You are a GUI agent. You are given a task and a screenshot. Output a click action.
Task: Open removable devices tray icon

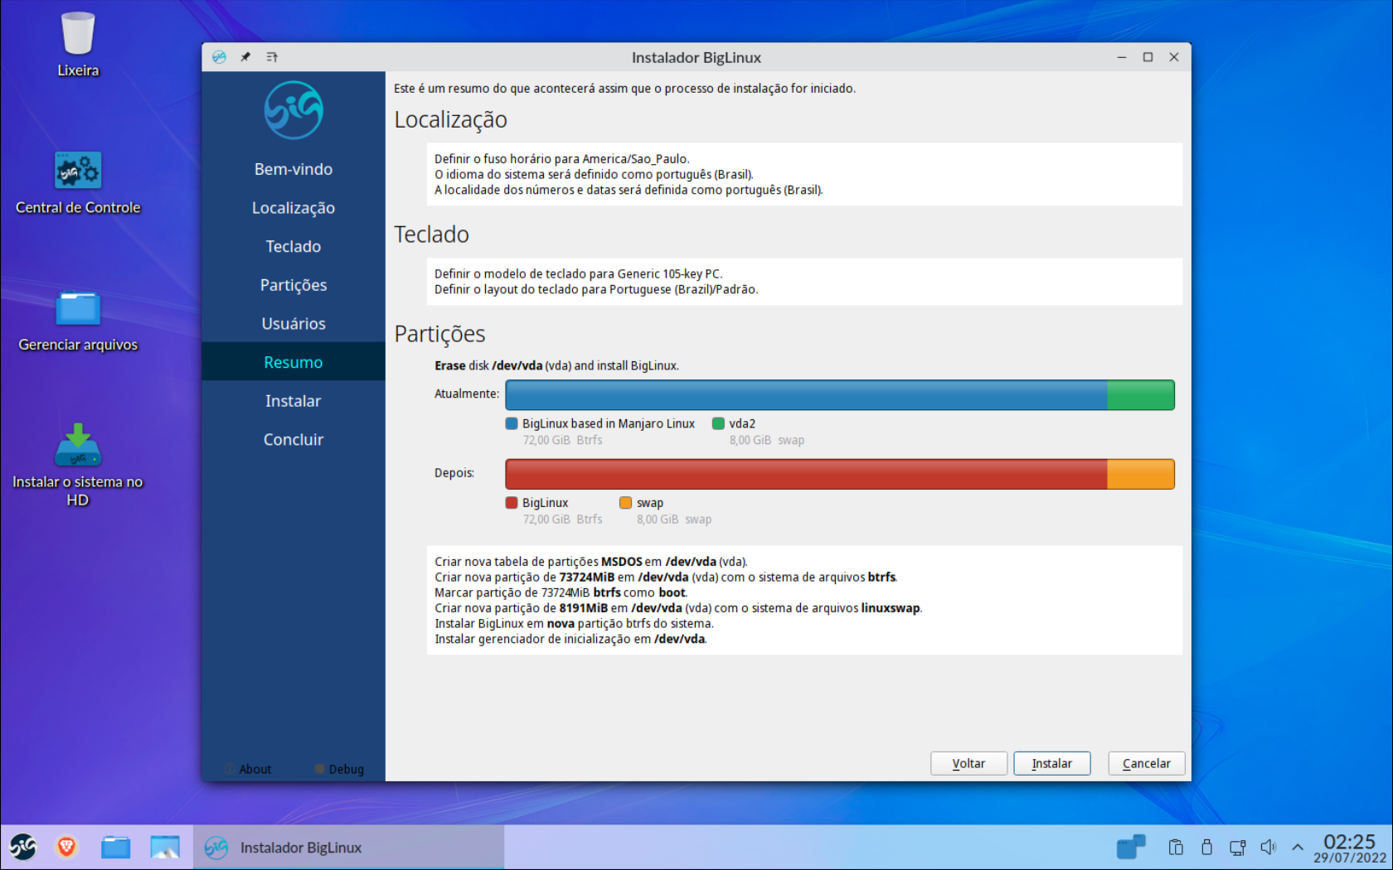[1206, 847]
